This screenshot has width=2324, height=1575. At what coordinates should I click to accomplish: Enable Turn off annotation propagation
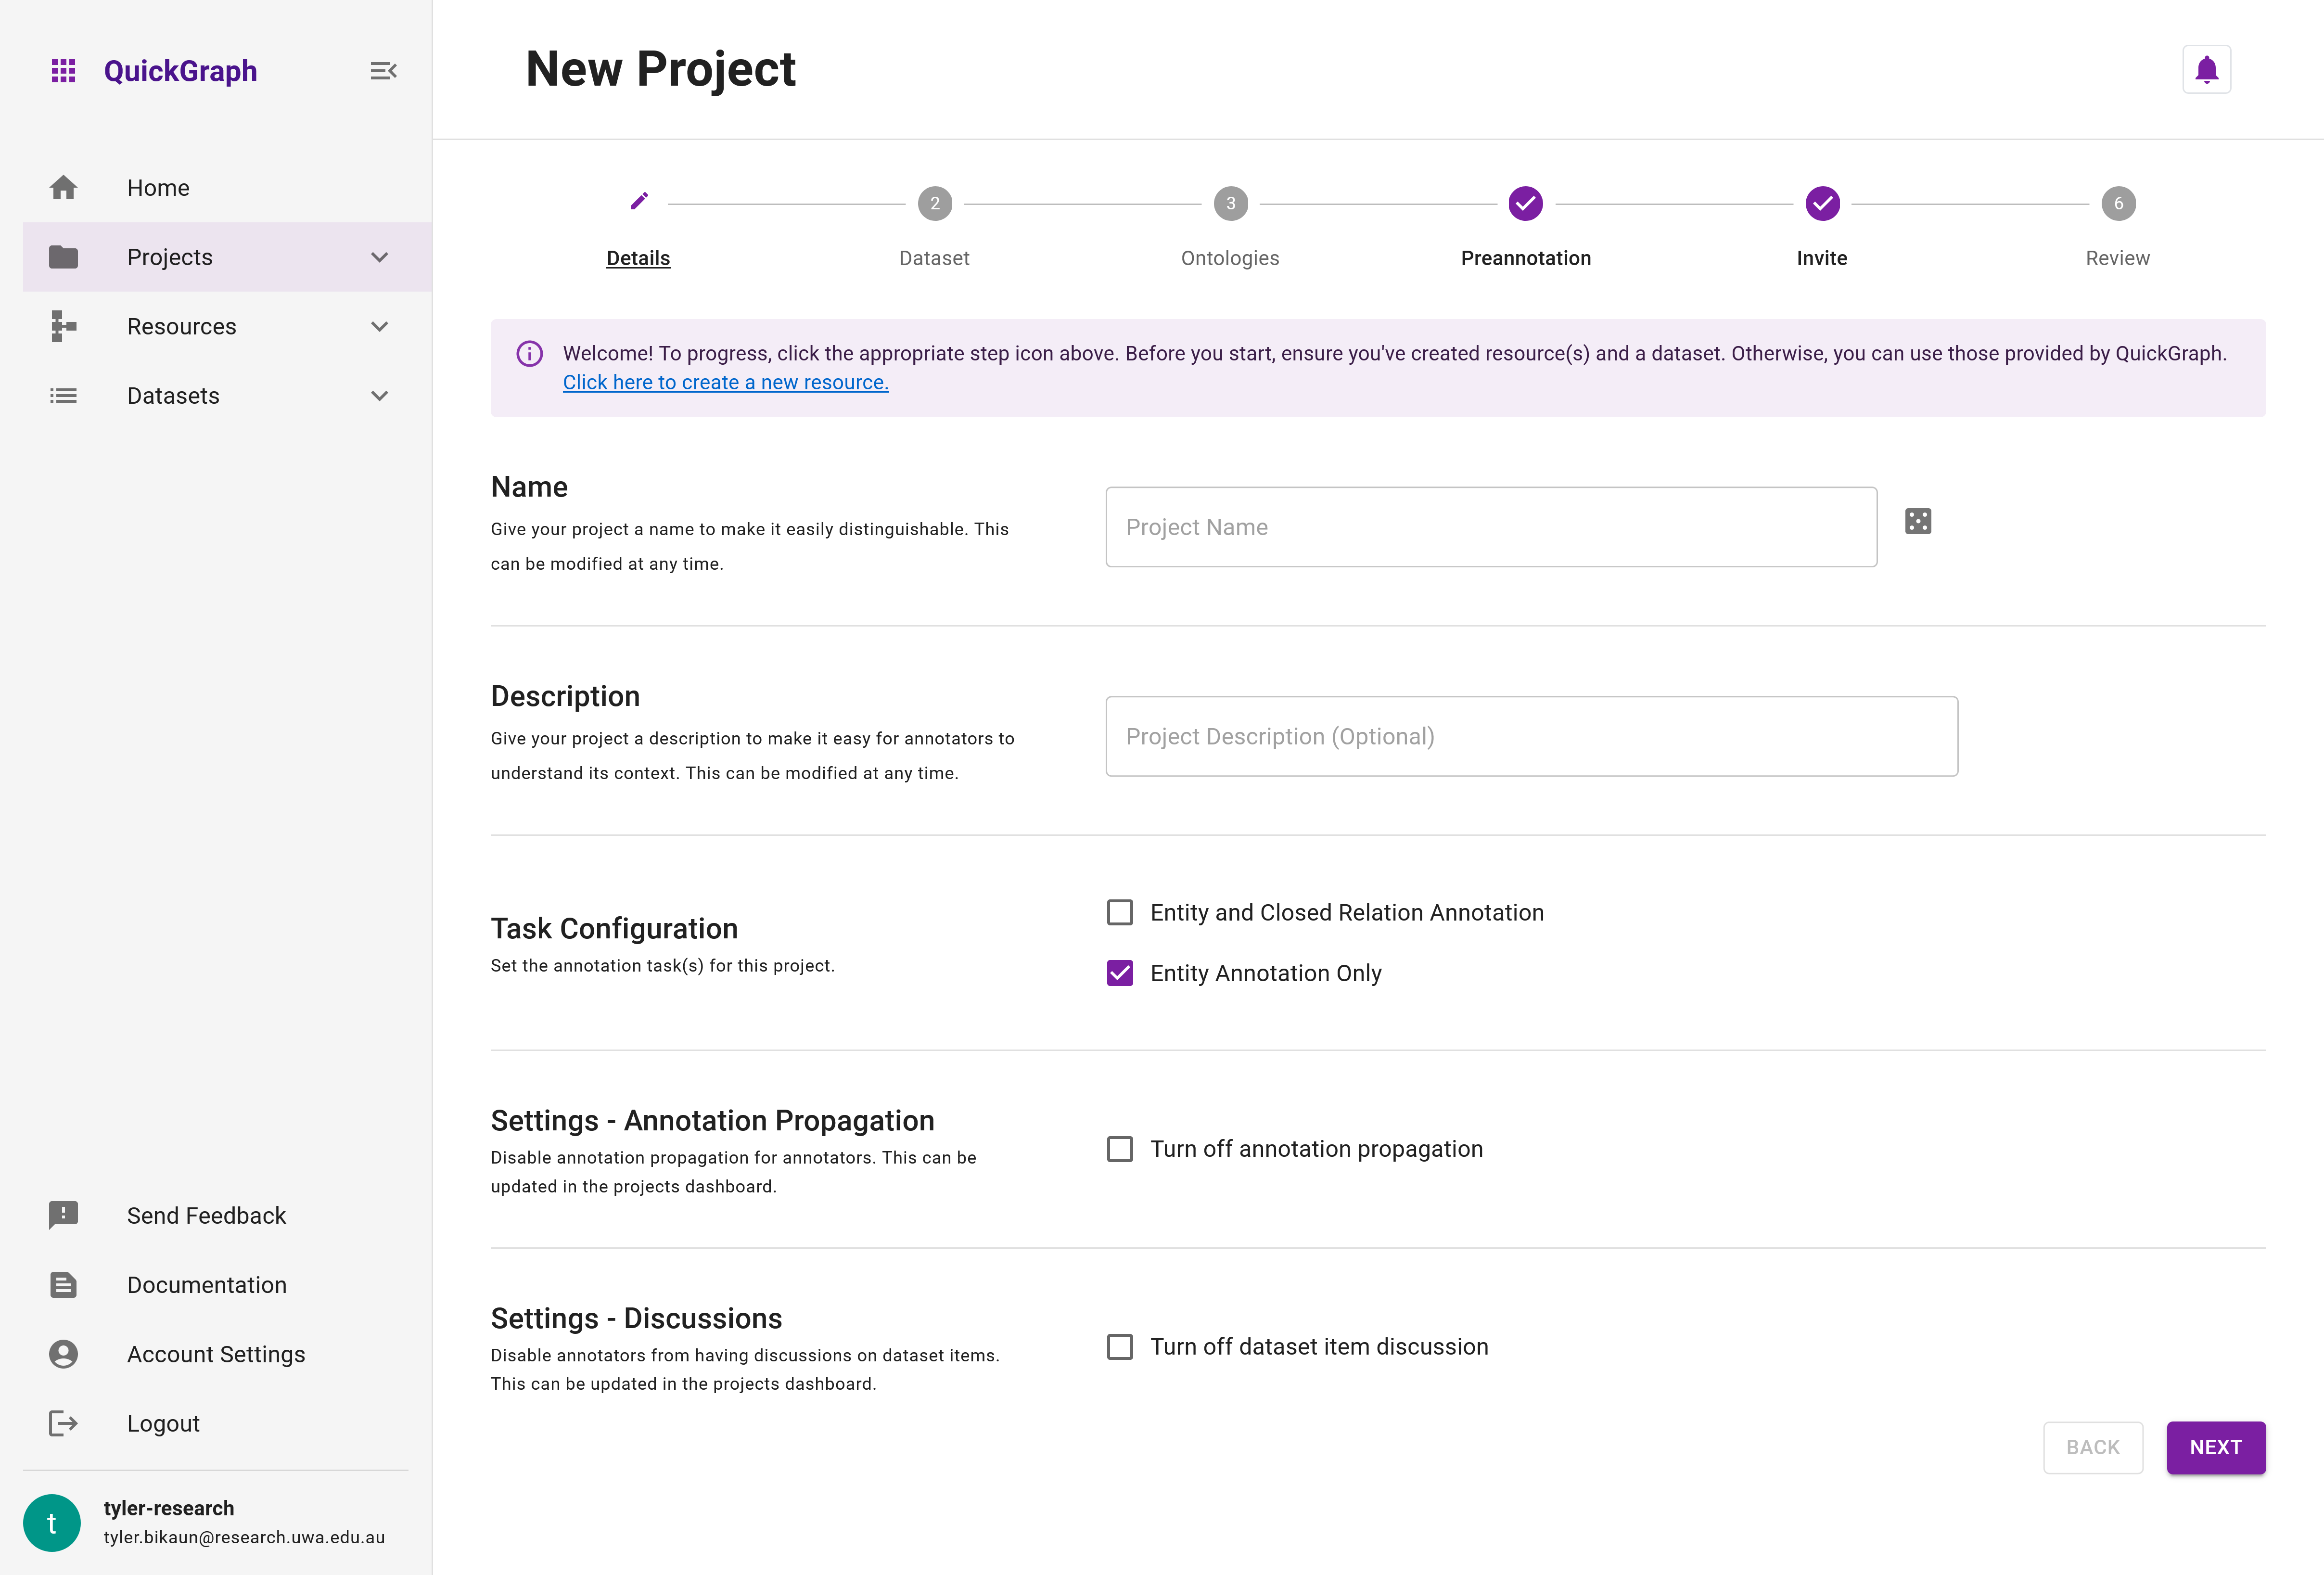(1119, 1148)
